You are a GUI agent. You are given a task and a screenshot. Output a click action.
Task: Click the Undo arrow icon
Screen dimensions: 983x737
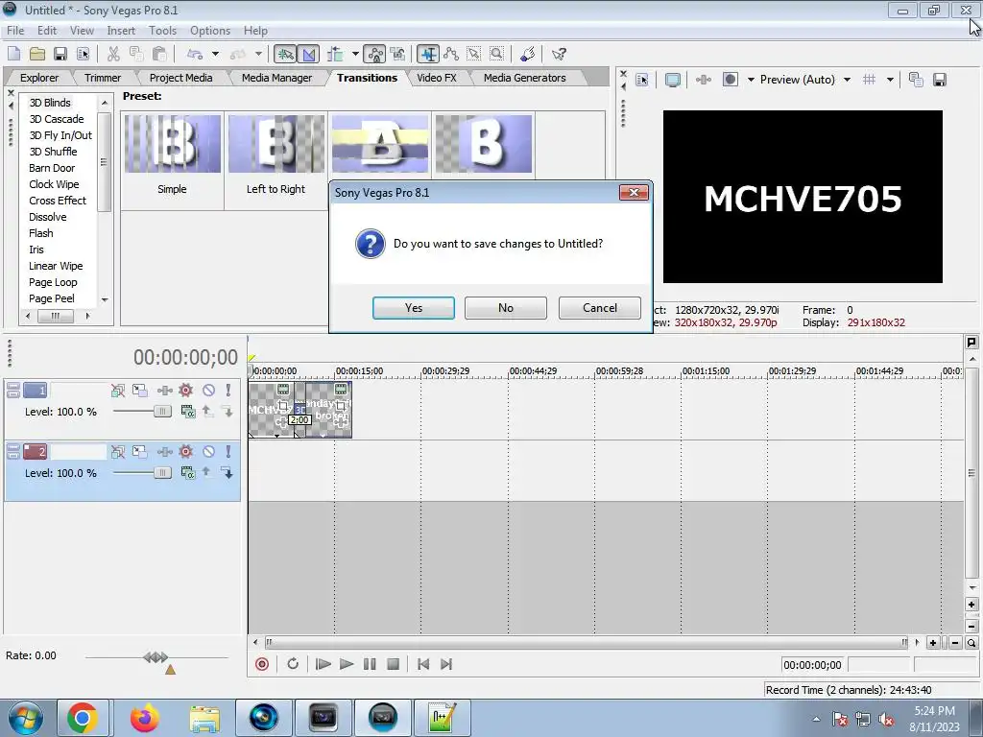click(195, 55)
